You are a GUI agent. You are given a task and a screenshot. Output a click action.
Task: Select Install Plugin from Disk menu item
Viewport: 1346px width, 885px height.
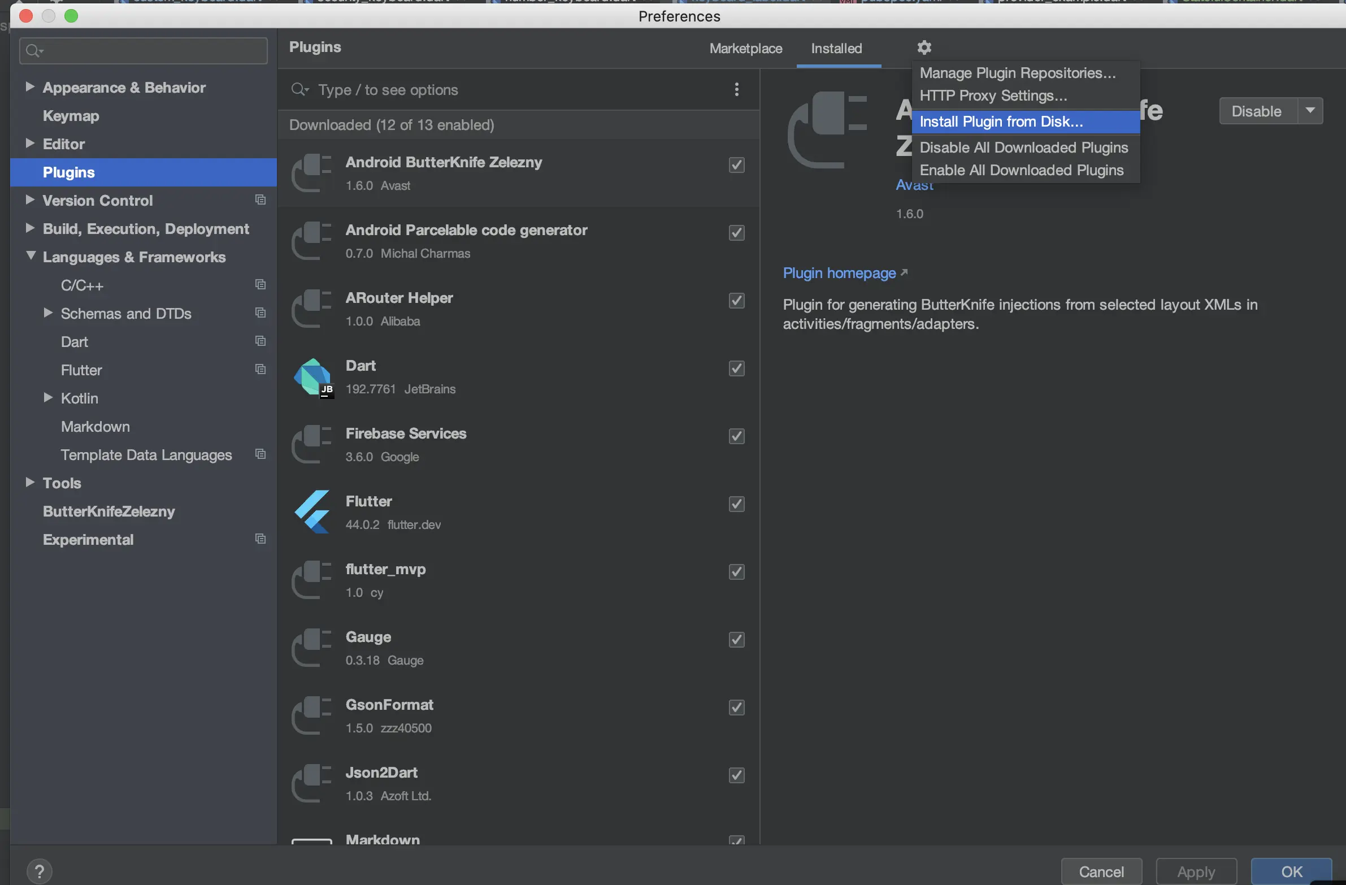[1000, 122]
